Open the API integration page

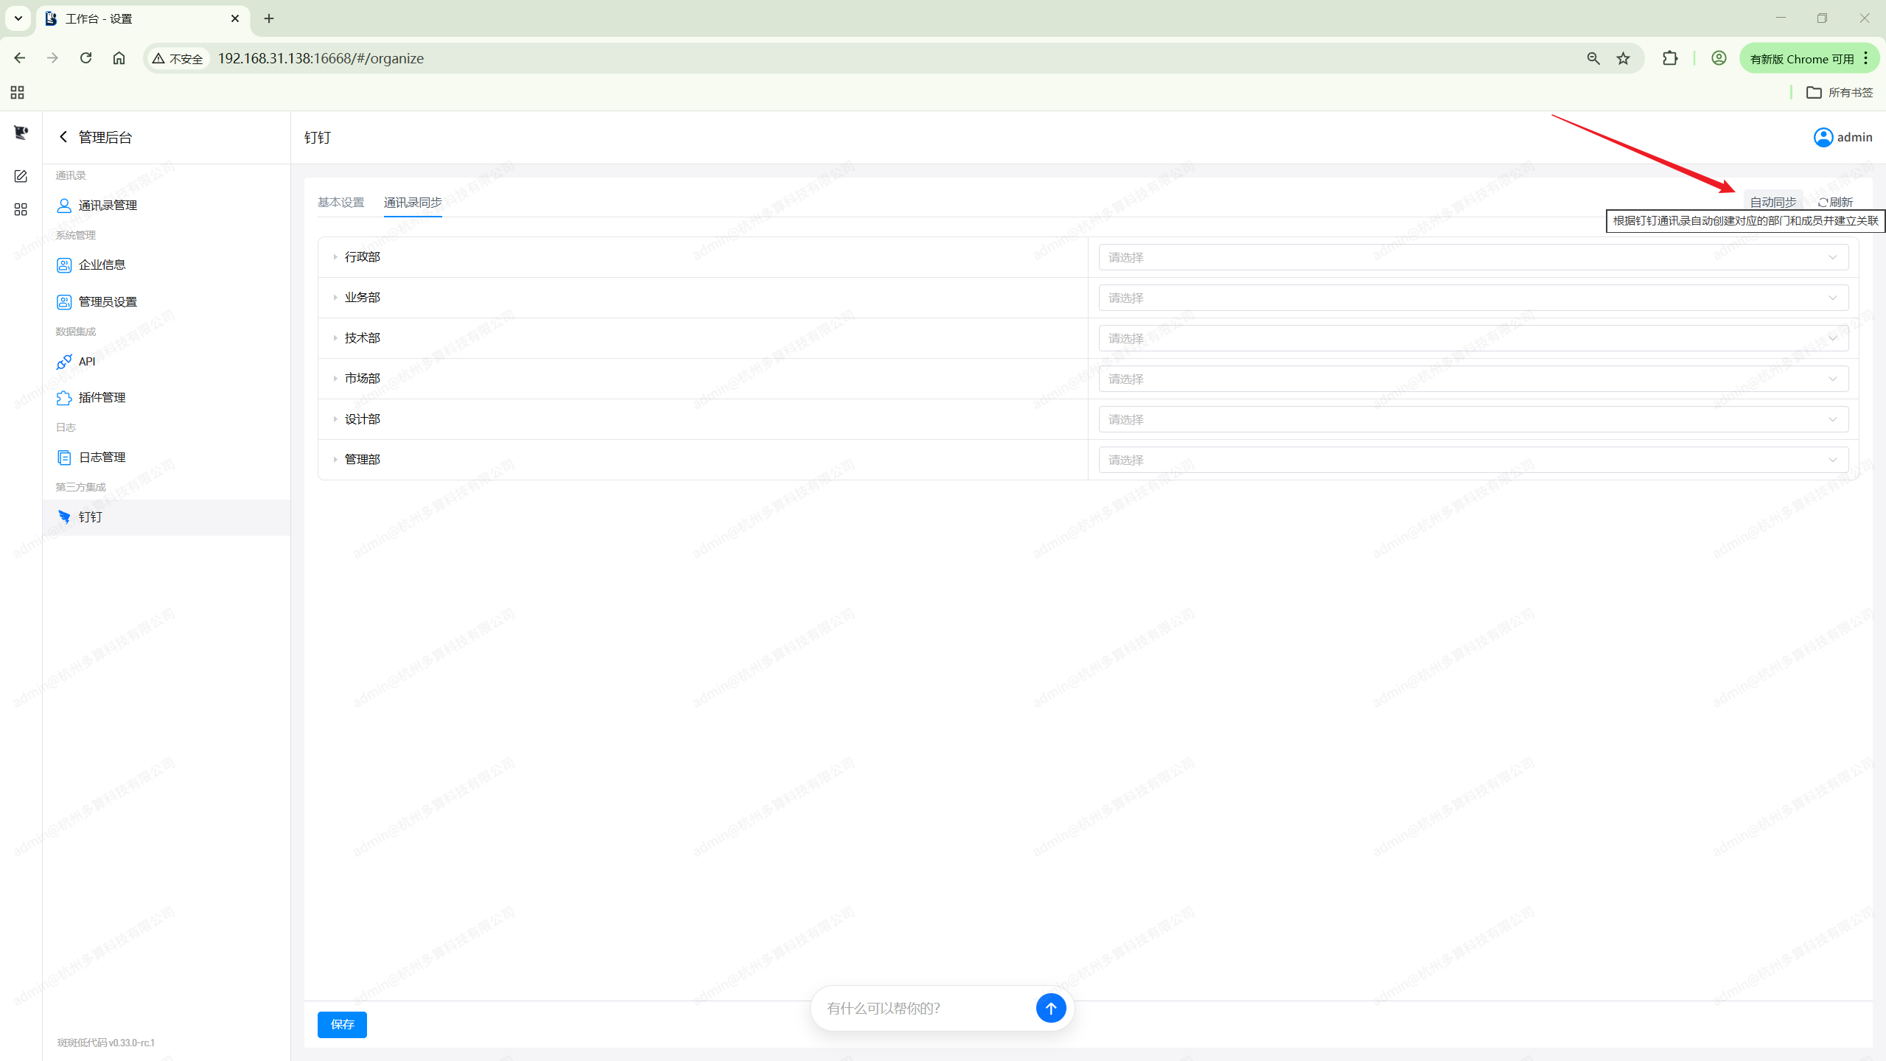coord(86,361)
